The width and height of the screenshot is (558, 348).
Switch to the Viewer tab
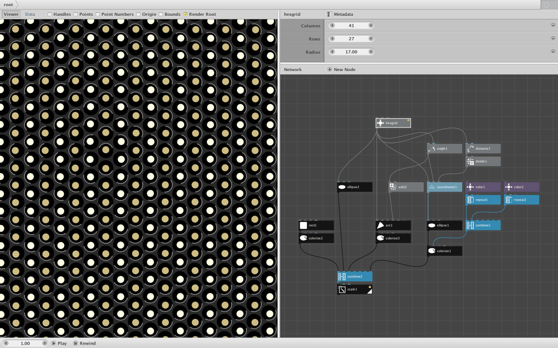coord(11,14)
